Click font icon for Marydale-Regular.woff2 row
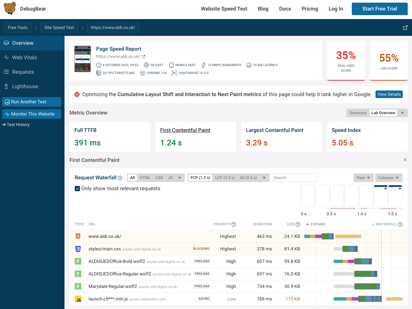Image resolution: width=412 pixels, height=309 pixels. point(78,286)
